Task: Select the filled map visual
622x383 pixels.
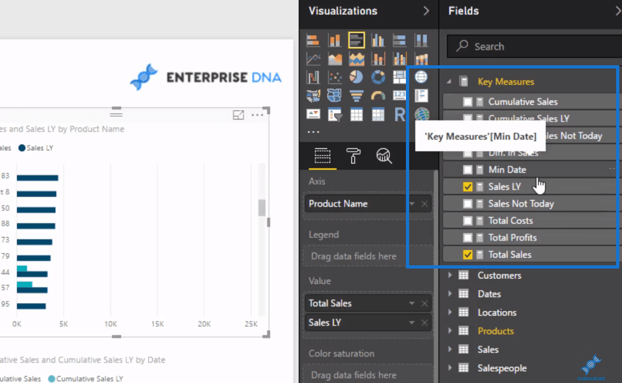Action: tap(313, 96)
